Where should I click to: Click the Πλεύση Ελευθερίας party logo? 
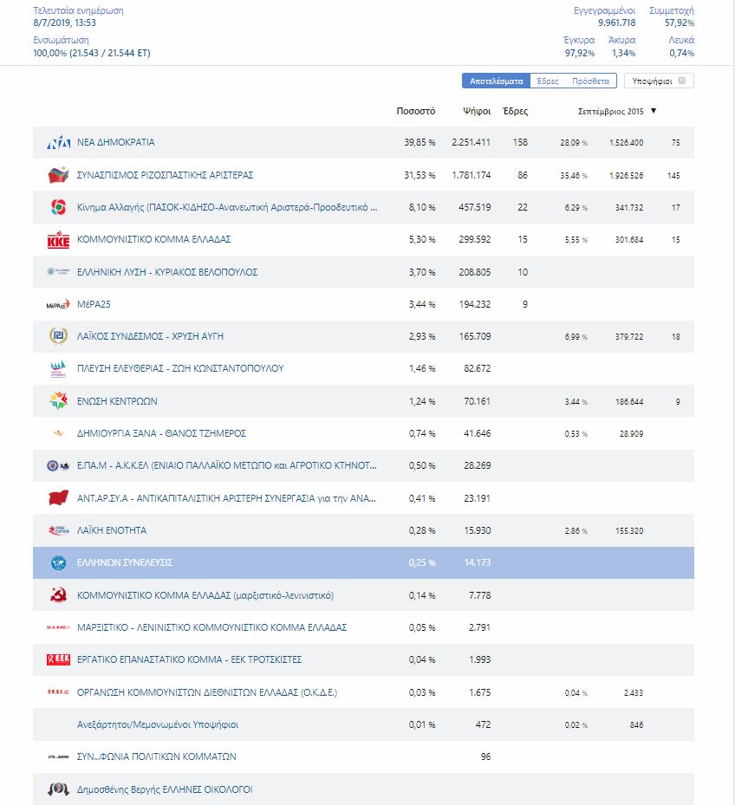click(x=58, y=368)
